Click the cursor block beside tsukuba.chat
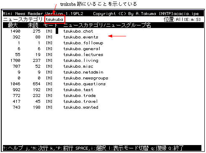Image resolution: width=206 pixels, height=153 pixels. pos(57,31)
